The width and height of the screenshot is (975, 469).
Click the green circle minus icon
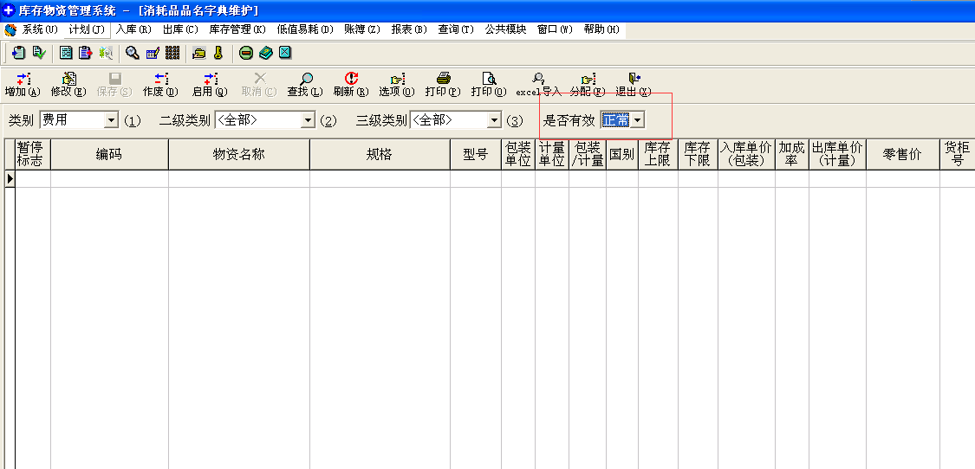[246, 53]
